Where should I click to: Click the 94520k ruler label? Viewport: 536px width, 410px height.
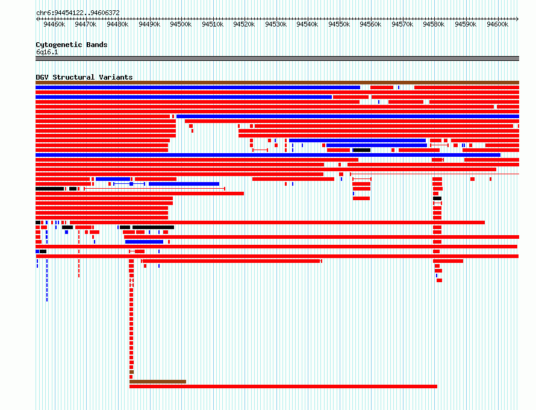[244, 24]
